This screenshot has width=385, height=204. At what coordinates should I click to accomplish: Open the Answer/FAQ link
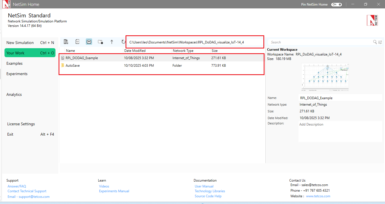coord(17,186)
